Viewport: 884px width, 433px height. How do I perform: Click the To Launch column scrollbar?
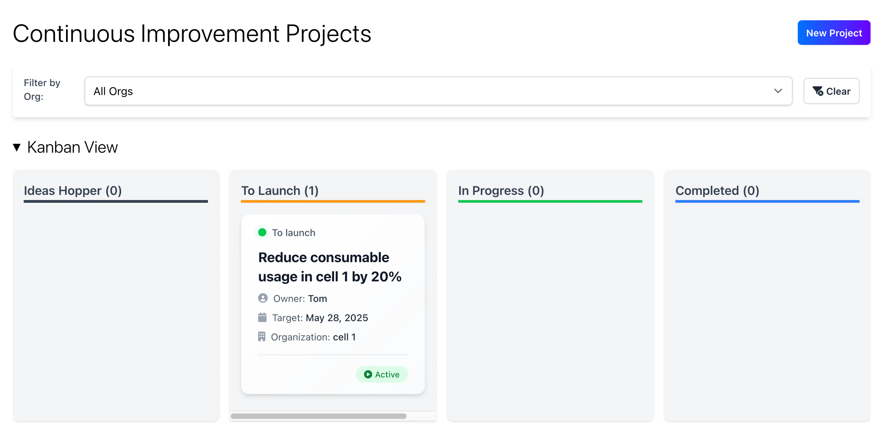pos(318,416)
